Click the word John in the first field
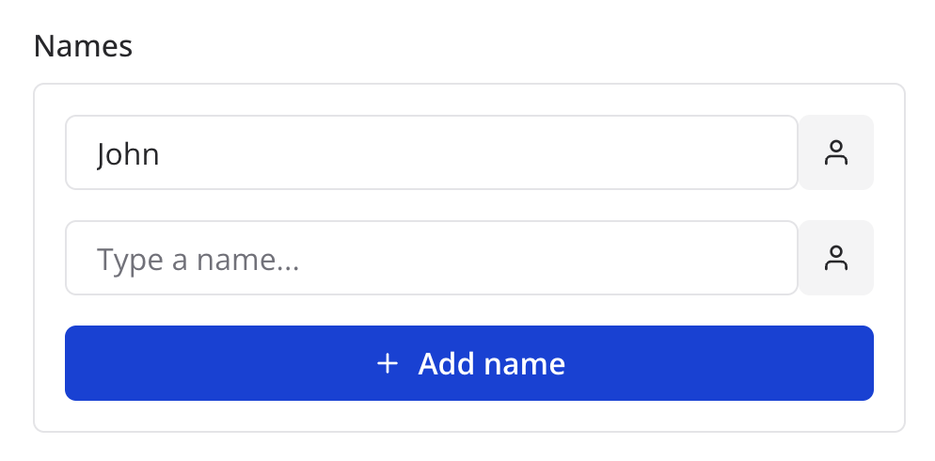This screenshot has width=935, height=461. (128, 153)
